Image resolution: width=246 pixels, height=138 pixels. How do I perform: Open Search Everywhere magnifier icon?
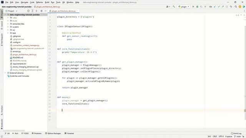click(236, 7)
